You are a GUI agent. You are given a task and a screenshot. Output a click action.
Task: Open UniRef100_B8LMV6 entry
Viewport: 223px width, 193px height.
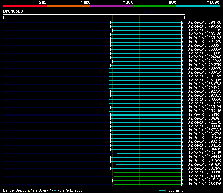(x=204, y=169)
